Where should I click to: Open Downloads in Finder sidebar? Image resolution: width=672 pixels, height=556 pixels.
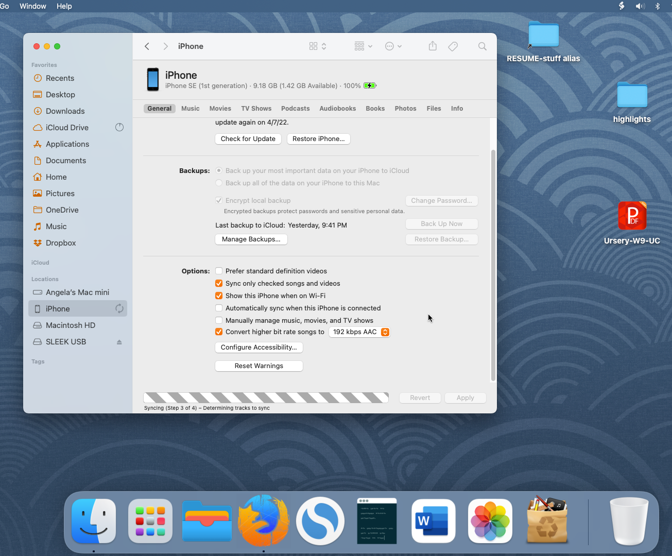tap(78, 111)
